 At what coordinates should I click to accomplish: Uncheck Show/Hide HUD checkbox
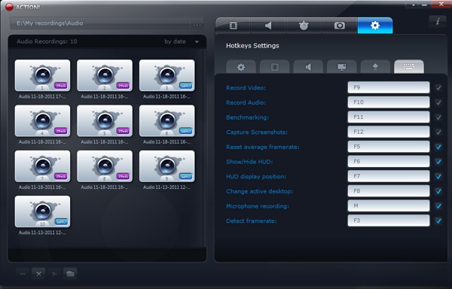tap(438, 162)
